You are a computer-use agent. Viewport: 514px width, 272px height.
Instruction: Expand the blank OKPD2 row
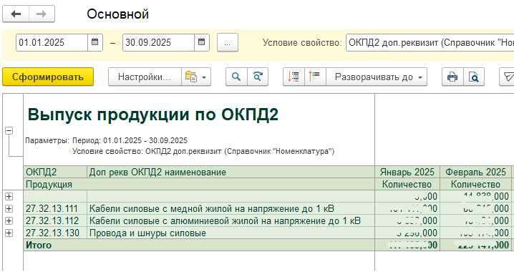tap(9, 197)
